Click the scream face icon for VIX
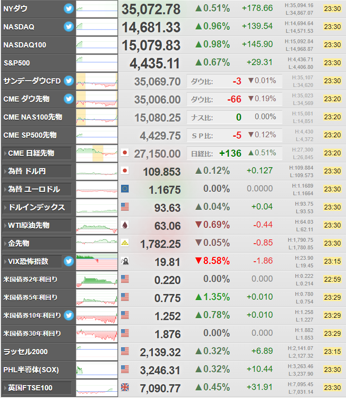Screen dimensions: 346x398 (125, 261)
